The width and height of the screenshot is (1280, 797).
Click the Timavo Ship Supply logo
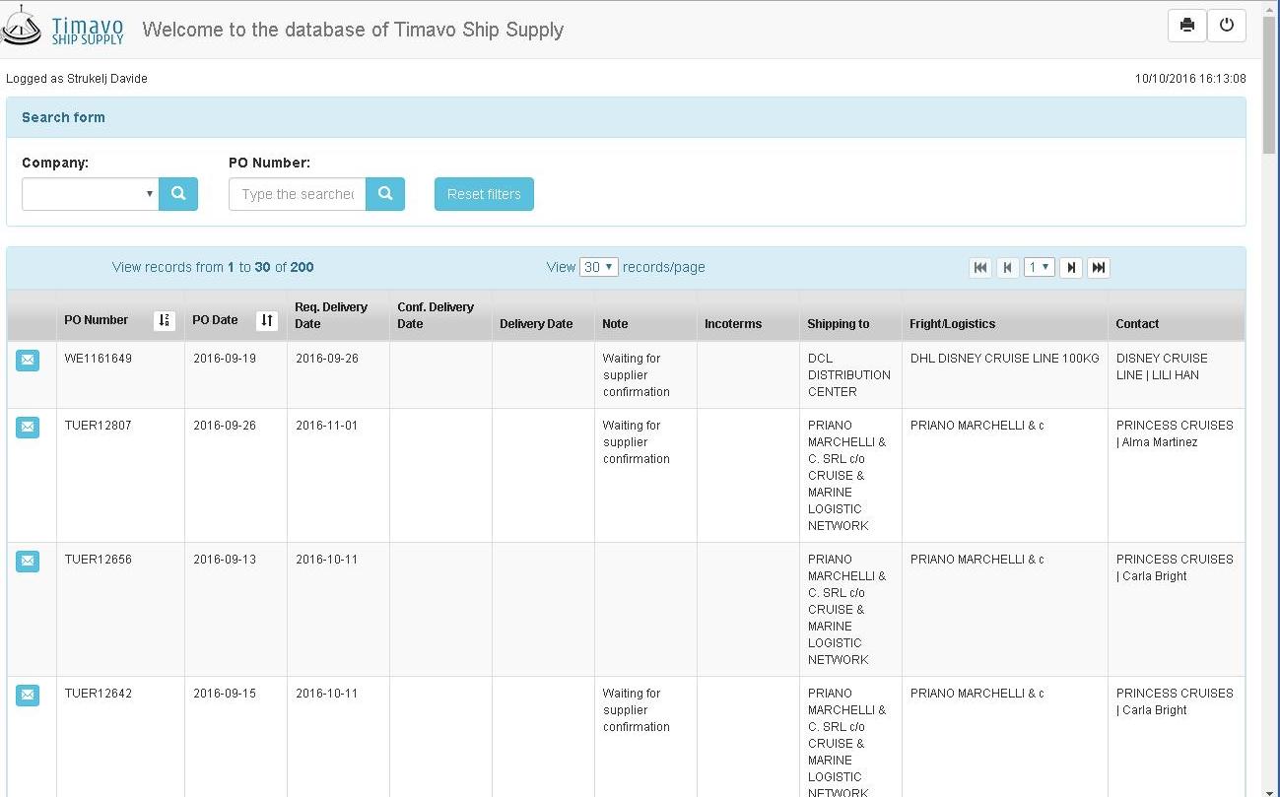point(63,27)
